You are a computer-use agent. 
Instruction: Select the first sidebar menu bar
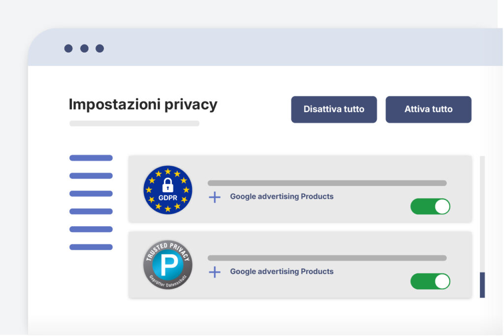91,158
